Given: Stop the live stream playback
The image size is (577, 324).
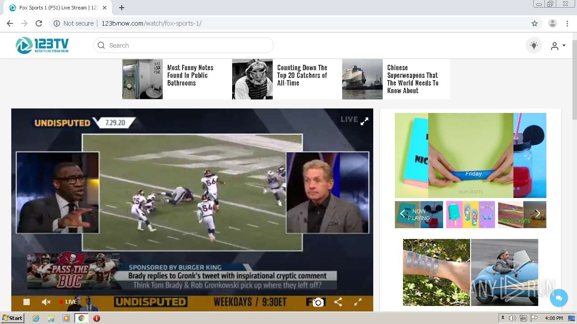Looking at the screenshot, I should point(27,302).
